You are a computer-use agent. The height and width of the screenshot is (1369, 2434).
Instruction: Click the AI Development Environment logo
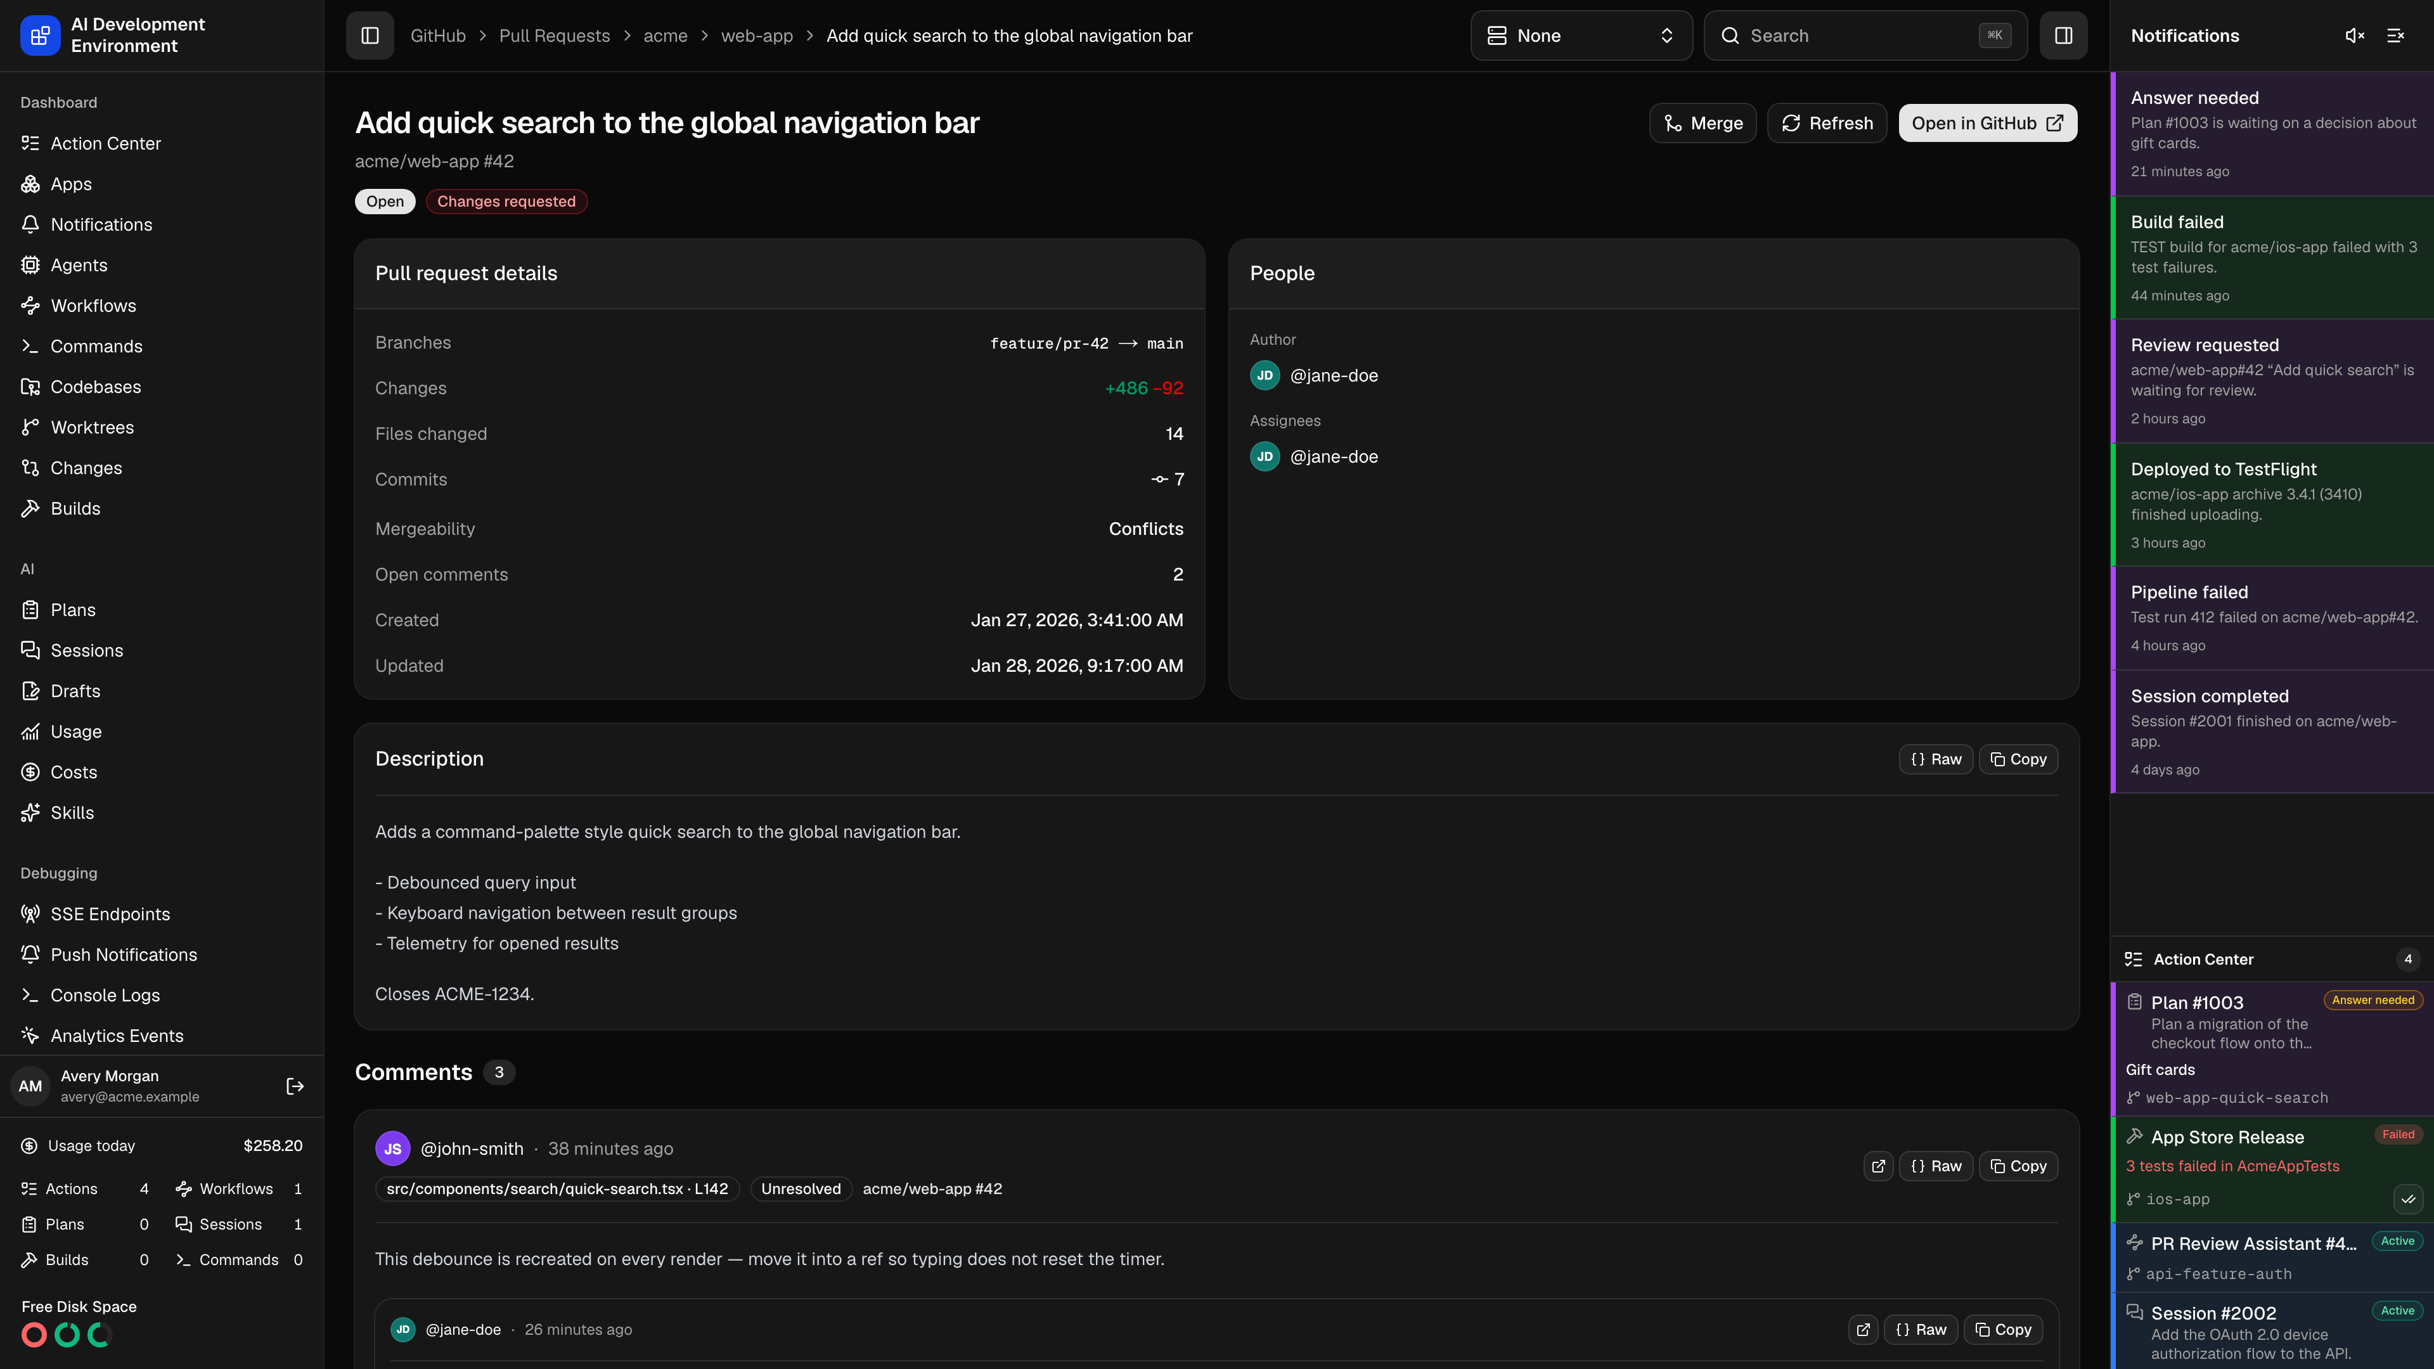(41, 36)
